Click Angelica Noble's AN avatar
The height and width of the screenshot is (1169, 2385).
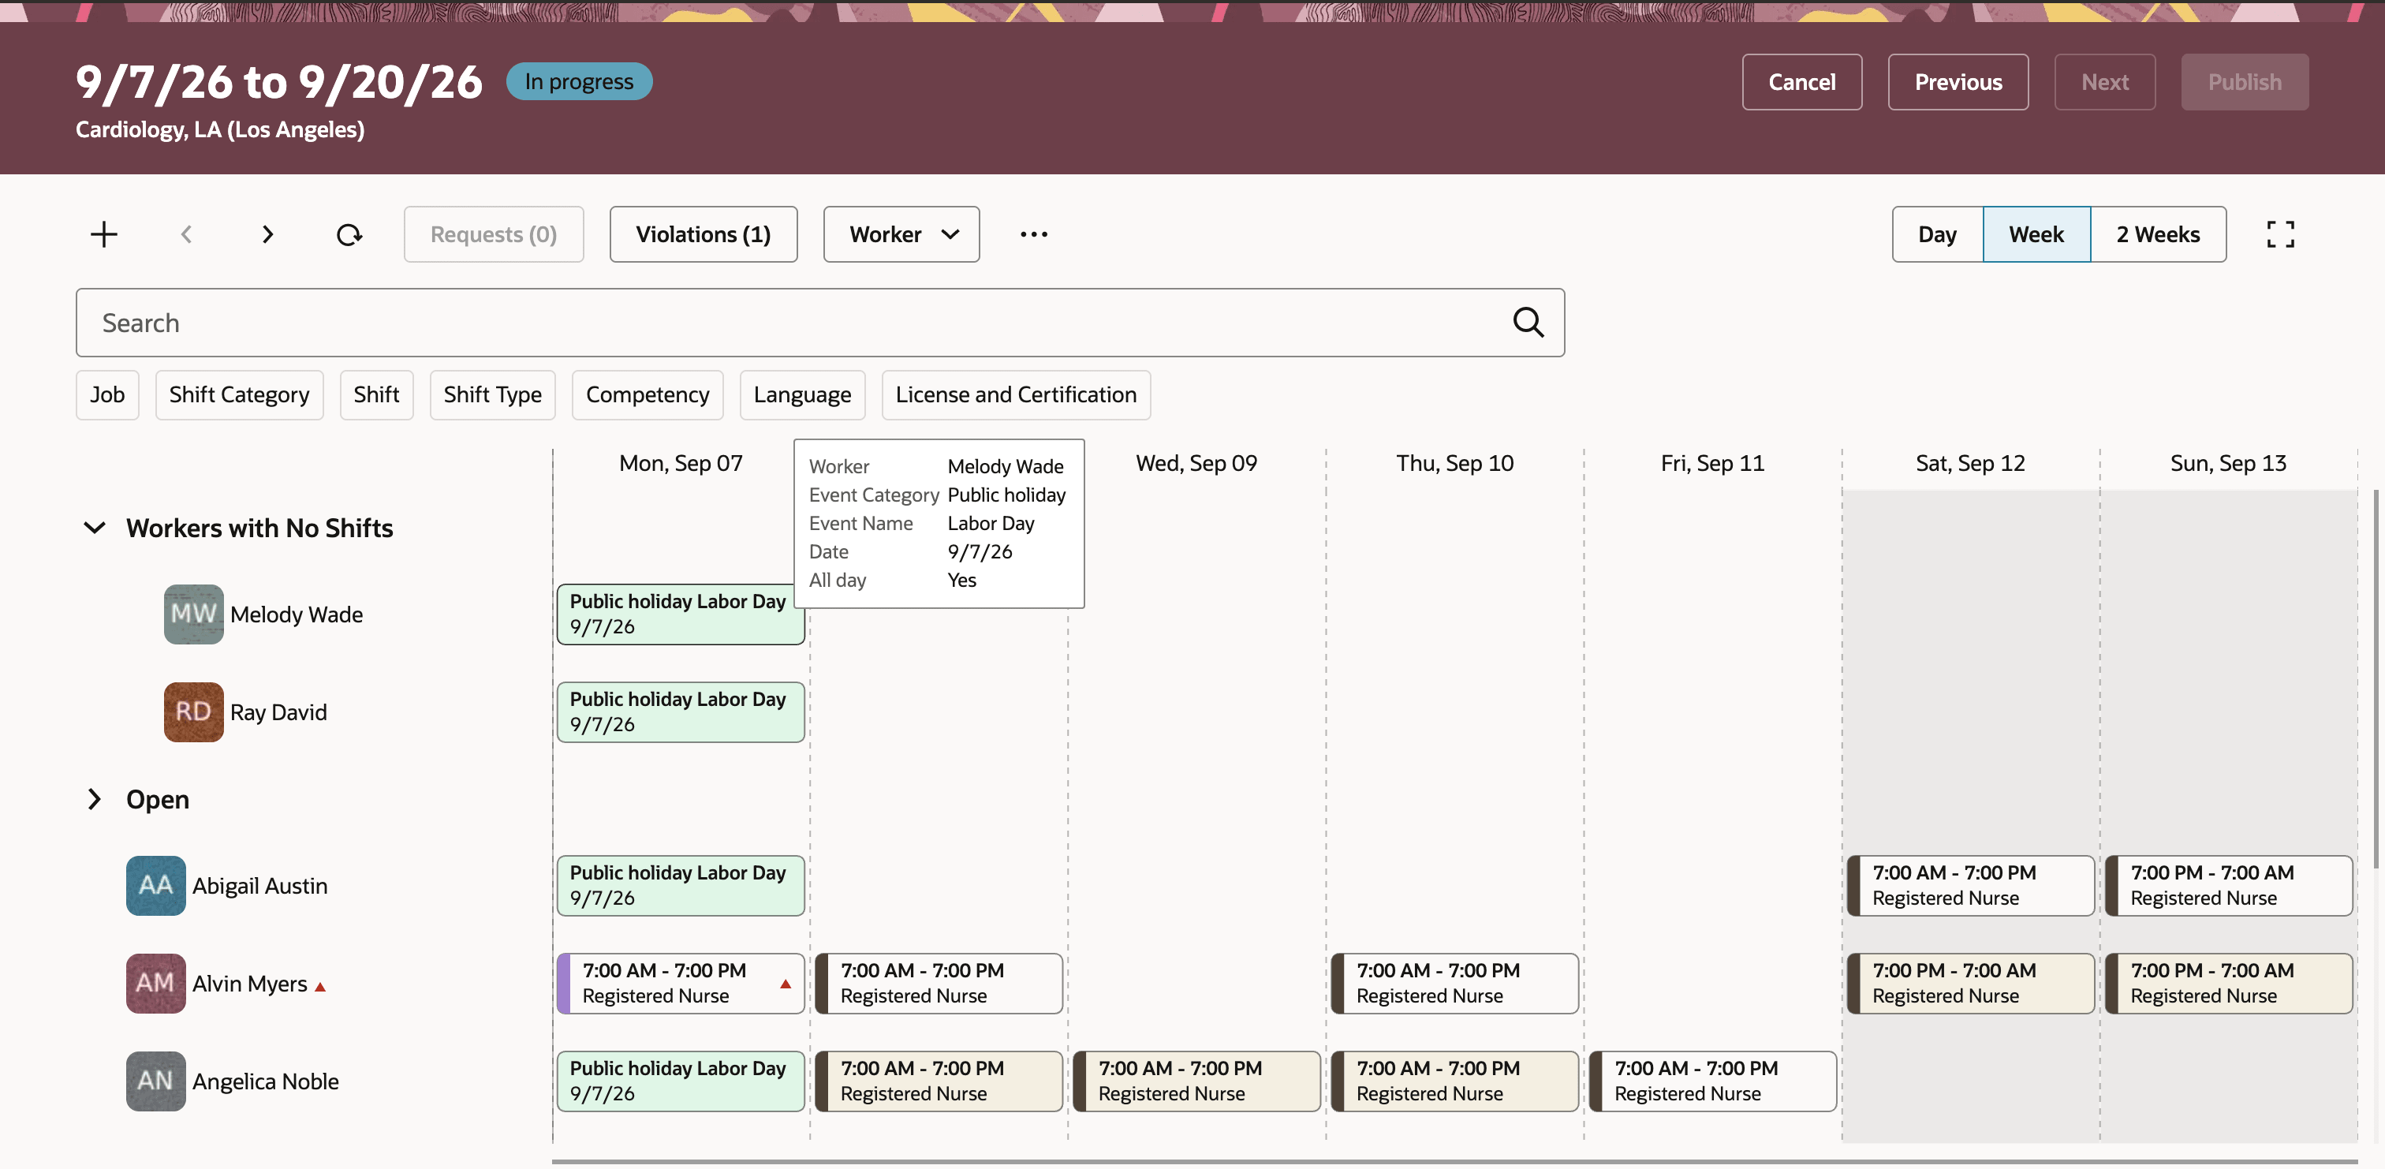(x=155, y=1081)
